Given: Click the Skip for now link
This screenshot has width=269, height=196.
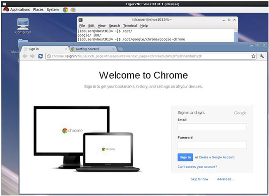Looking at the screenshot, I should tap(199, 179).
